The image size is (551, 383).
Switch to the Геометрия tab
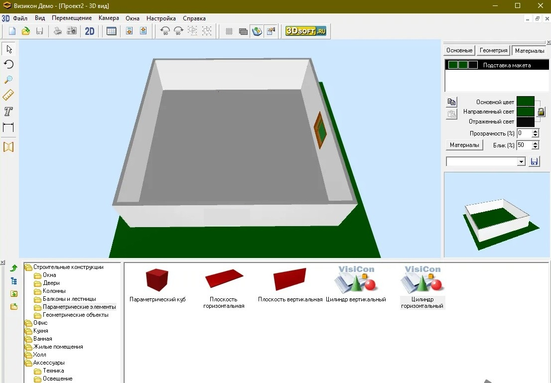click(x=493, y=51)
